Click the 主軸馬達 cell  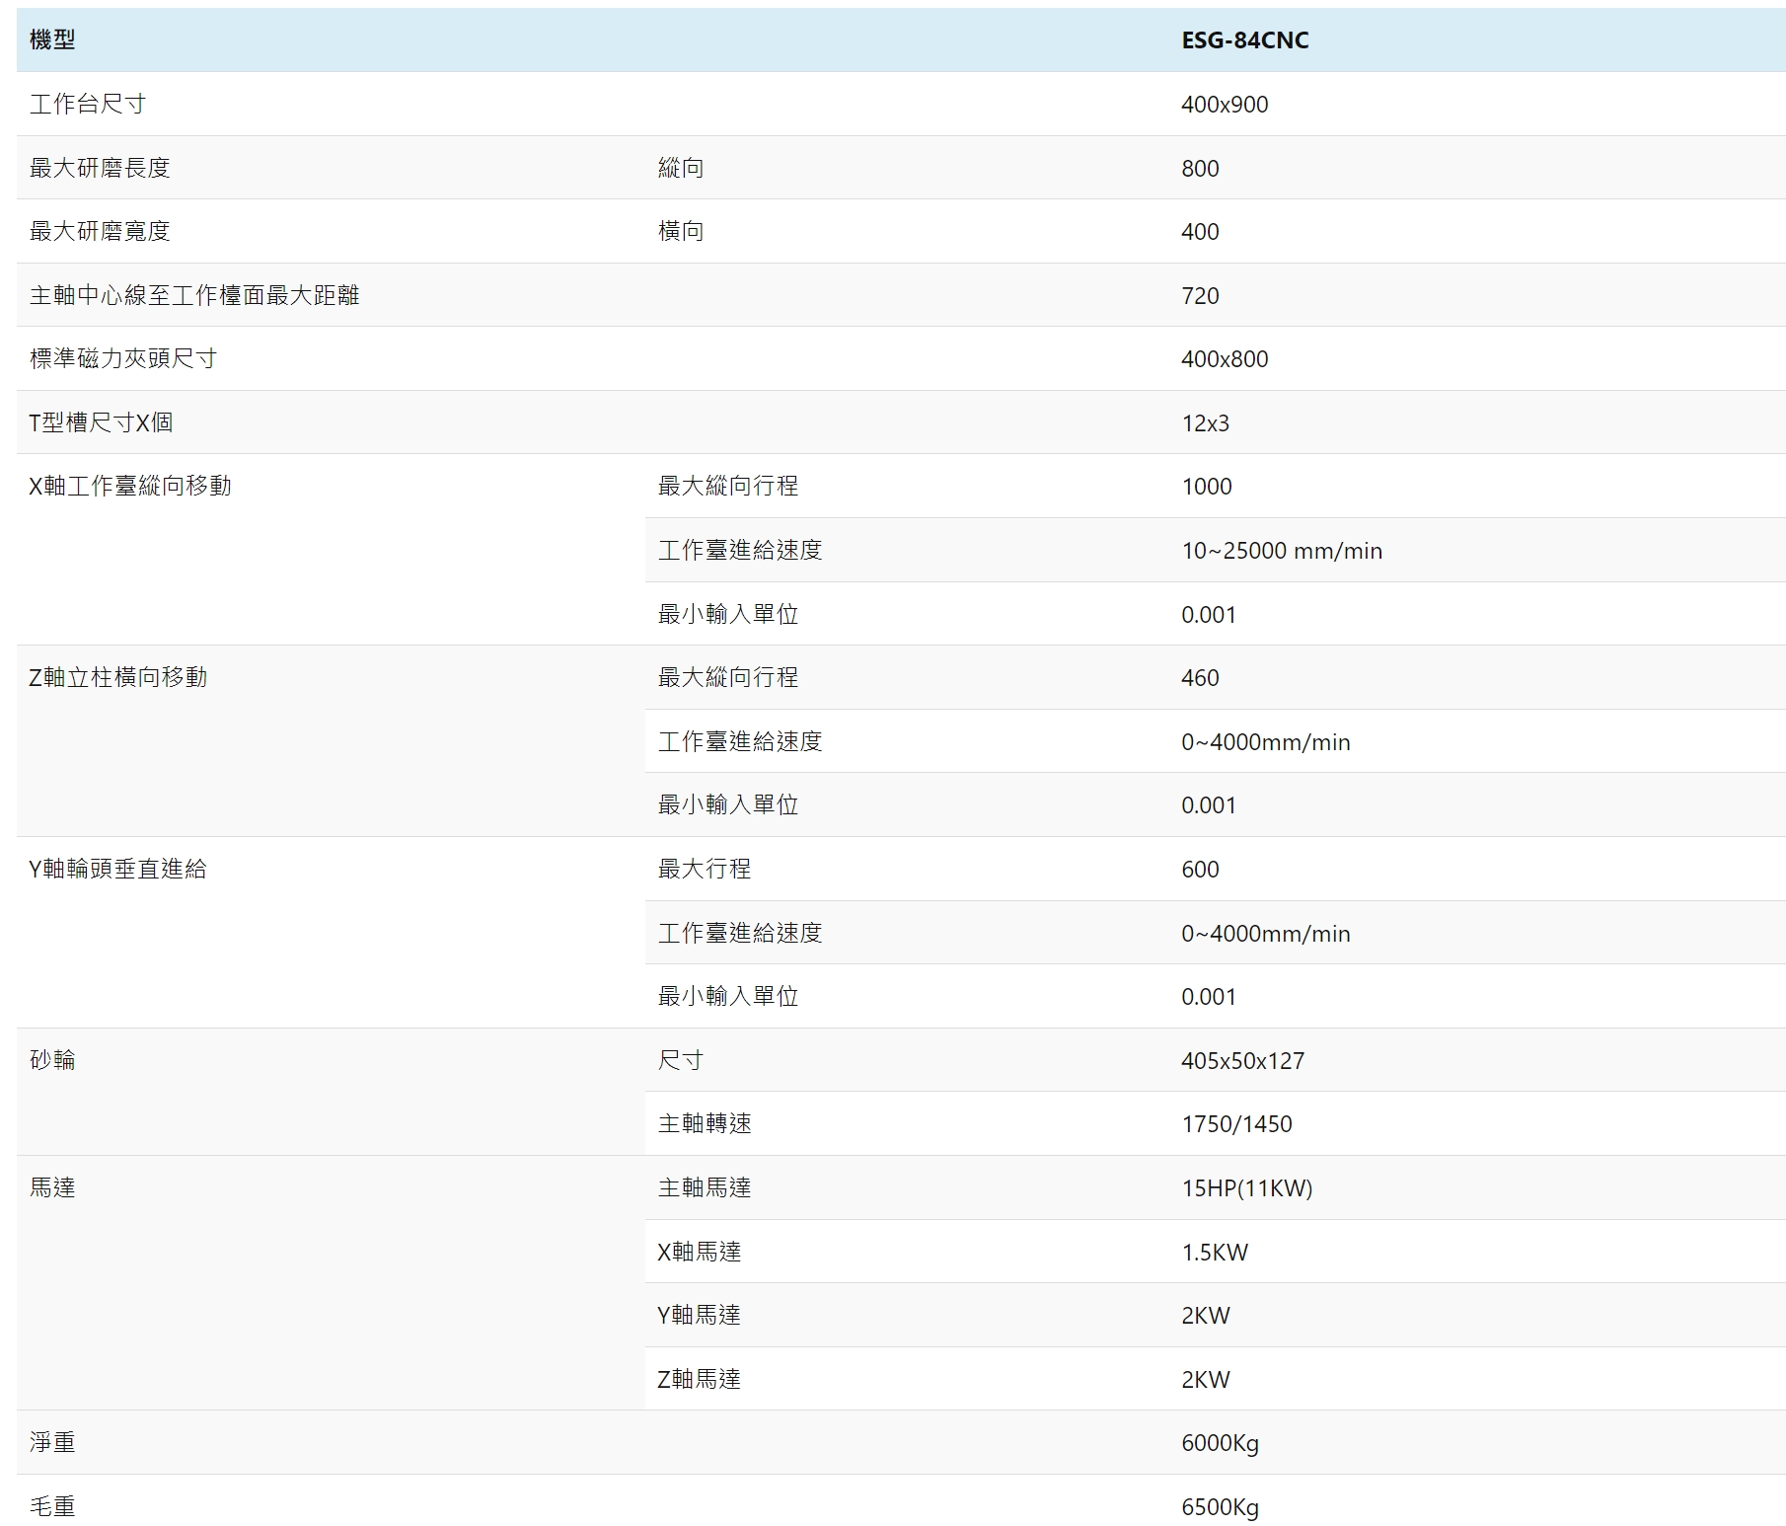click(x=705, y=1187)
